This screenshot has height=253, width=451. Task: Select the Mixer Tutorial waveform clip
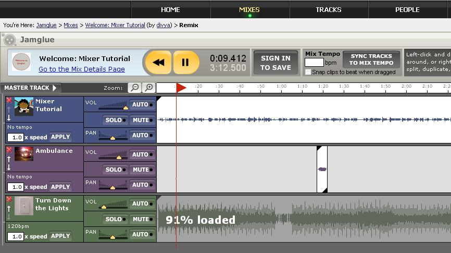[304, 119]
